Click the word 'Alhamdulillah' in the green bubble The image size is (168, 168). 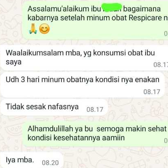click(x=50, y=129)
